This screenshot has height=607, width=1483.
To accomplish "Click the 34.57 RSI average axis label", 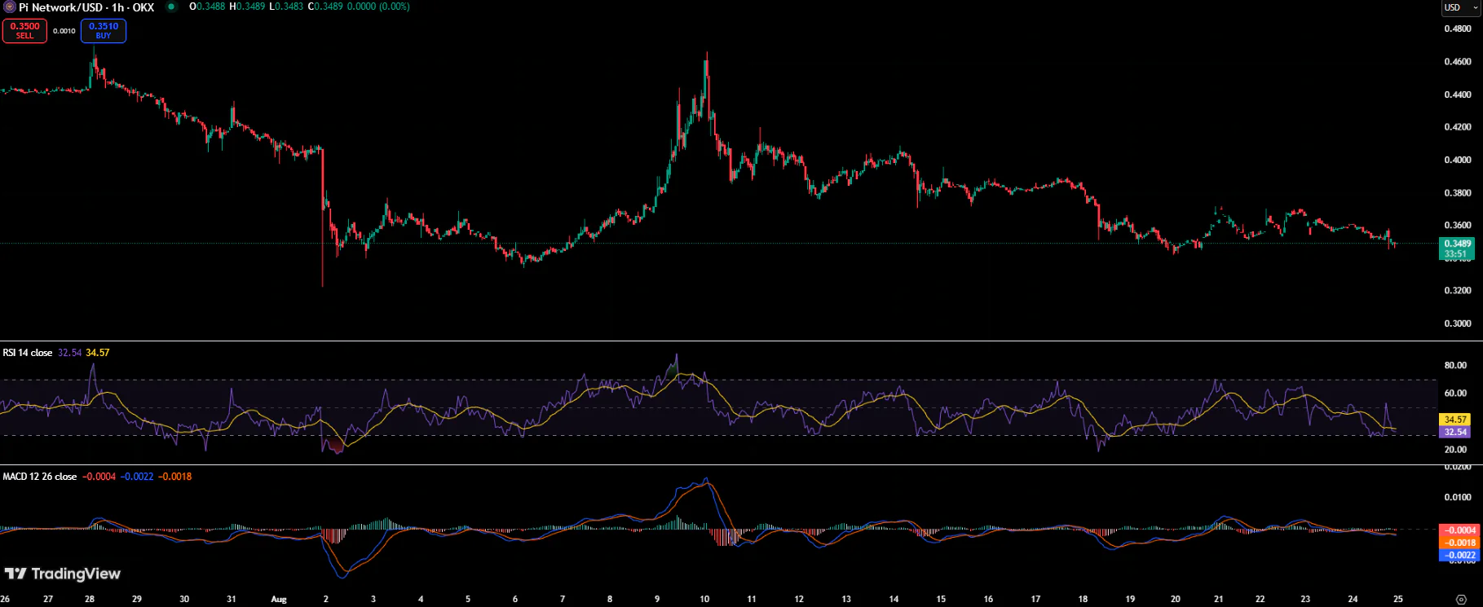I will [1455, 420].
